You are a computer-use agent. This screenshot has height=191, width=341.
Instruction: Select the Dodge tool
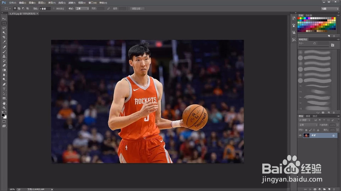tap(4, 80)
